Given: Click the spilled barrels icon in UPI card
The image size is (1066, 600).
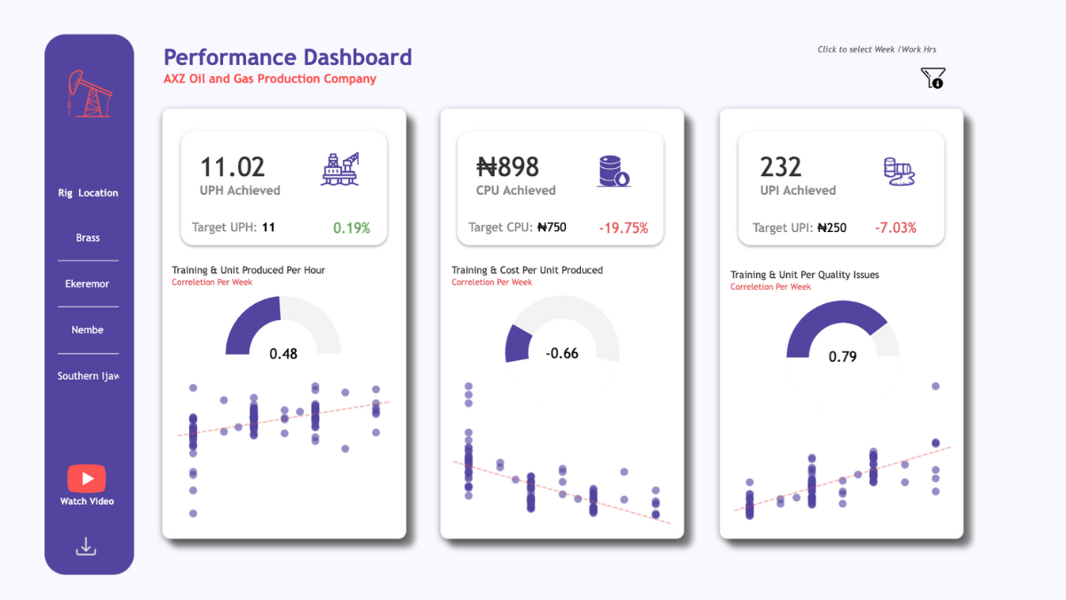Looking at the screenshot, I should pyautogui.click(x=900, y=171).
